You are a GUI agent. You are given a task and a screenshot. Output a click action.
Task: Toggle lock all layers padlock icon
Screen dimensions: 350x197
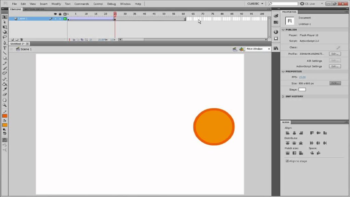pos(60,14)
